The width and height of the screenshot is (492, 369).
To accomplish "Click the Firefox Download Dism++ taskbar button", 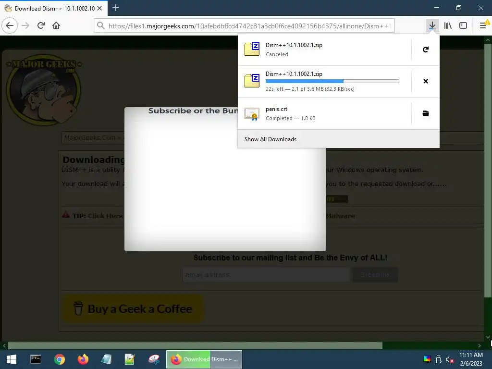I will point(204,359).
